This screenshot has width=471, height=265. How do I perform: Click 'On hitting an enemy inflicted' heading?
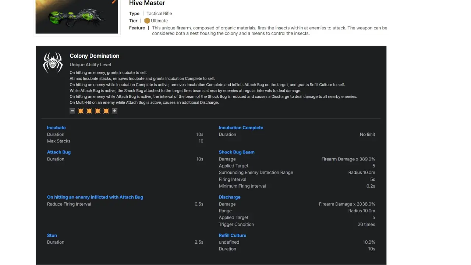tap(95, 197)
